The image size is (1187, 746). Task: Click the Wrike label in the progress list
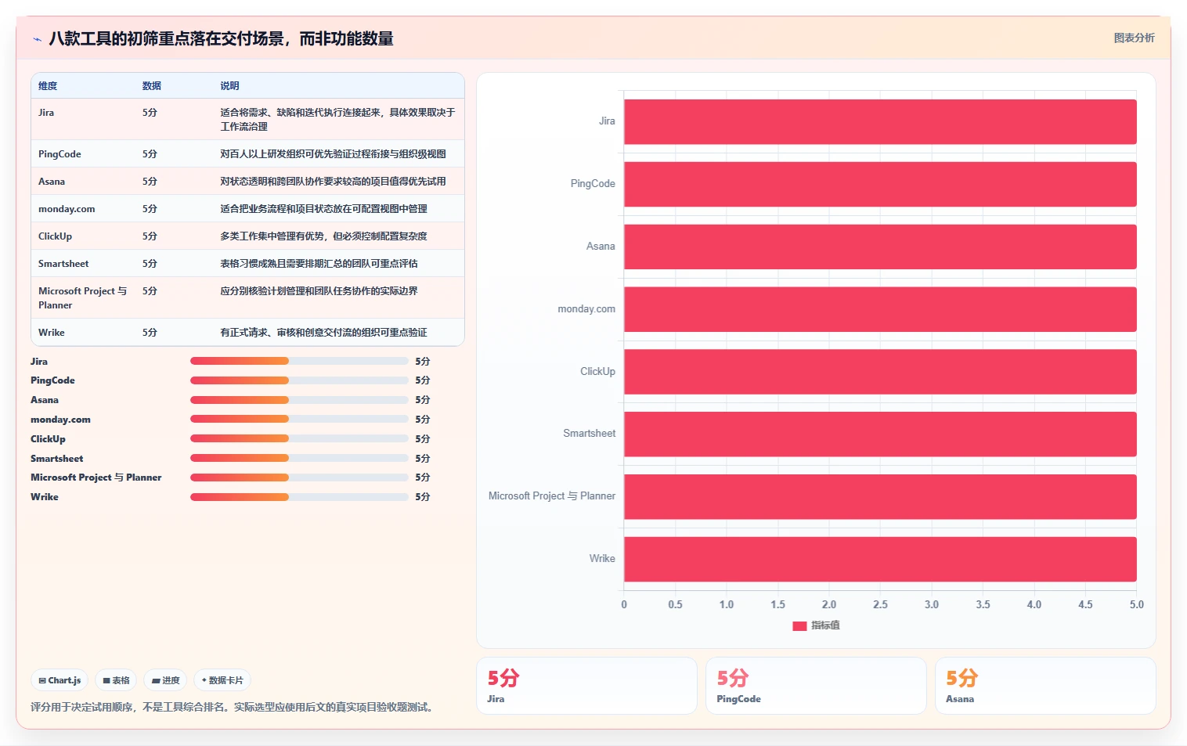click(45, 497)
